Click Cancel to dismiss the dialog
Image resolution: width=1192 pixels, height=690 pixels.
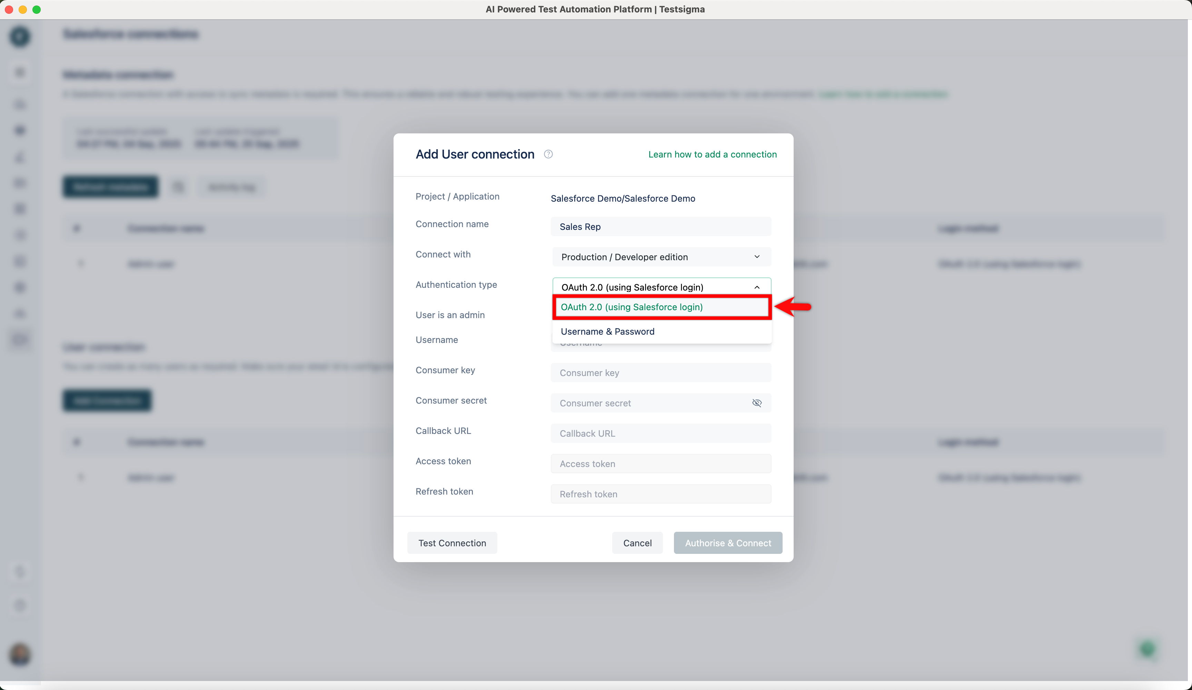tap(637, 542)
